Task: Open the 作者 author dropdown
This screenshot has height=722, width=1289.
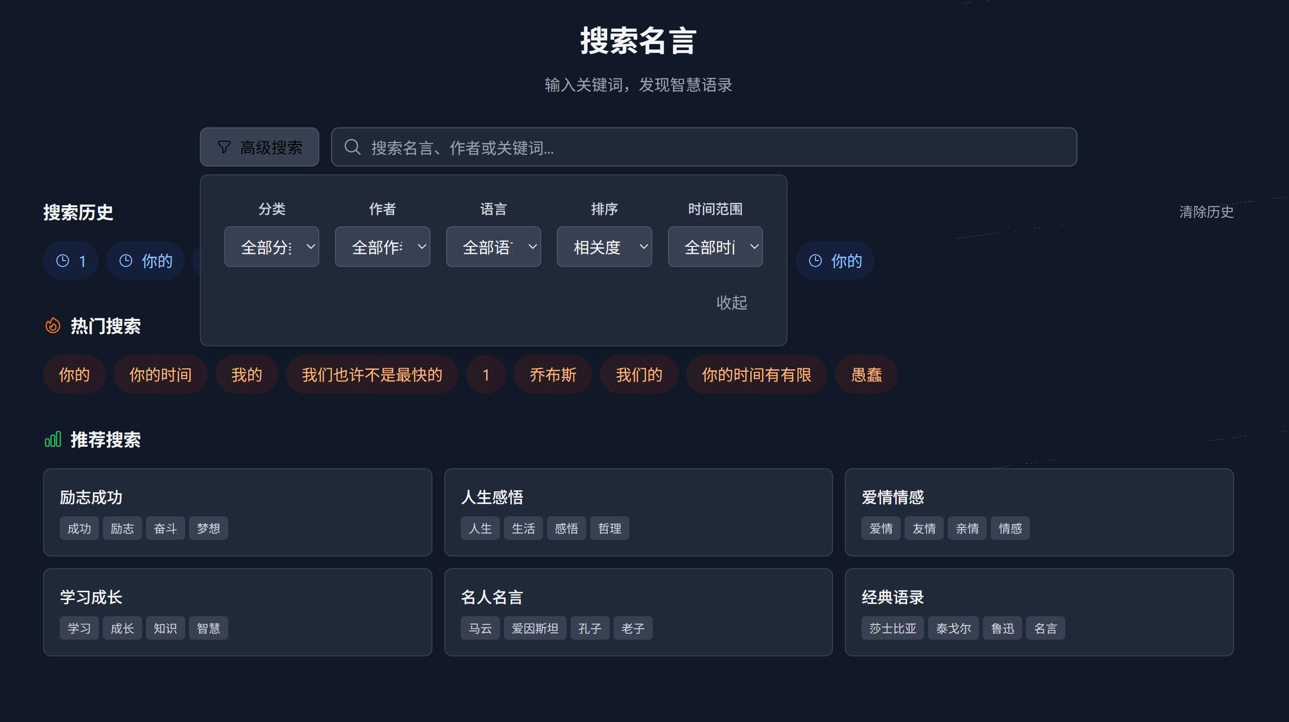Action: pos(382,247)
